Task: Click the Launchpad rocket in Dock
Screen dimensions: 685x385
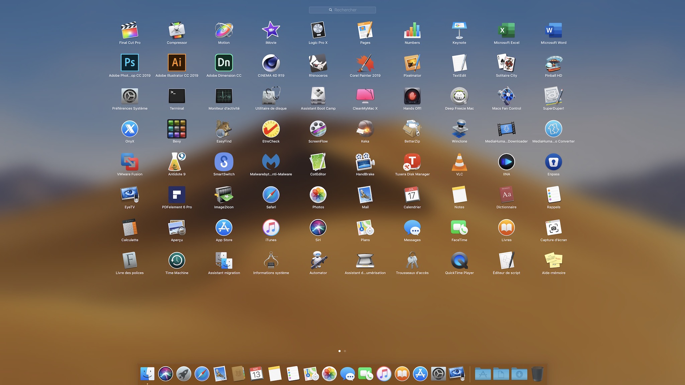Action: click(184, 374)
